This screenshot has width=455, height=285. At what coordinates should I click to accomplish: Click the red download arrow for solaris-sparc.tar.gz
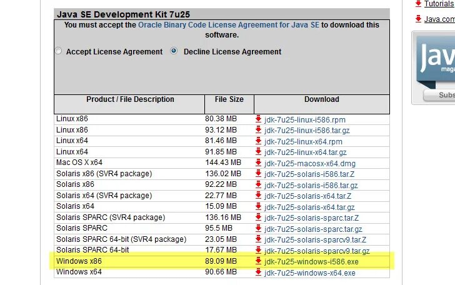tap(258, 228)
